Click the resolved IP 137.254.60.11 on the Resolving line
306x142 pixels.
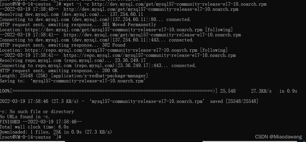126,14
